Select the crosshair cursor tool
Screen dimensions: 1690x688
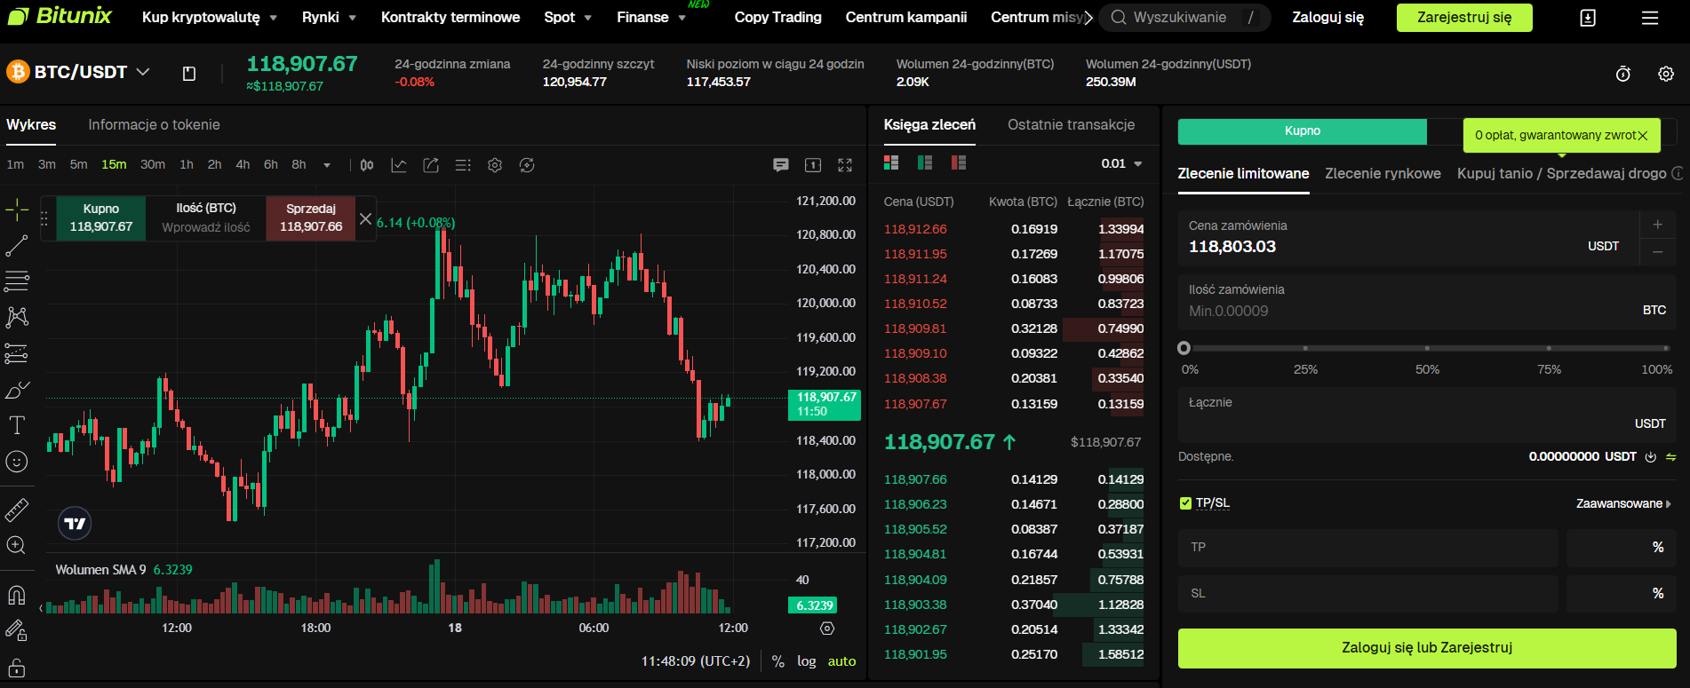tap(17, 210)
